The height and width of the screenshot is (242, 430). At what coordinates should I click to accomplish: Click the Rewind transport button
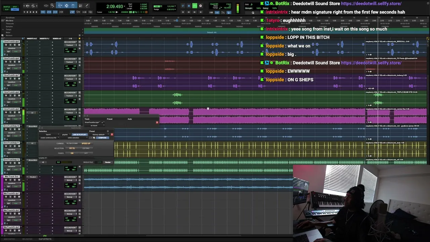click(188, 12)
